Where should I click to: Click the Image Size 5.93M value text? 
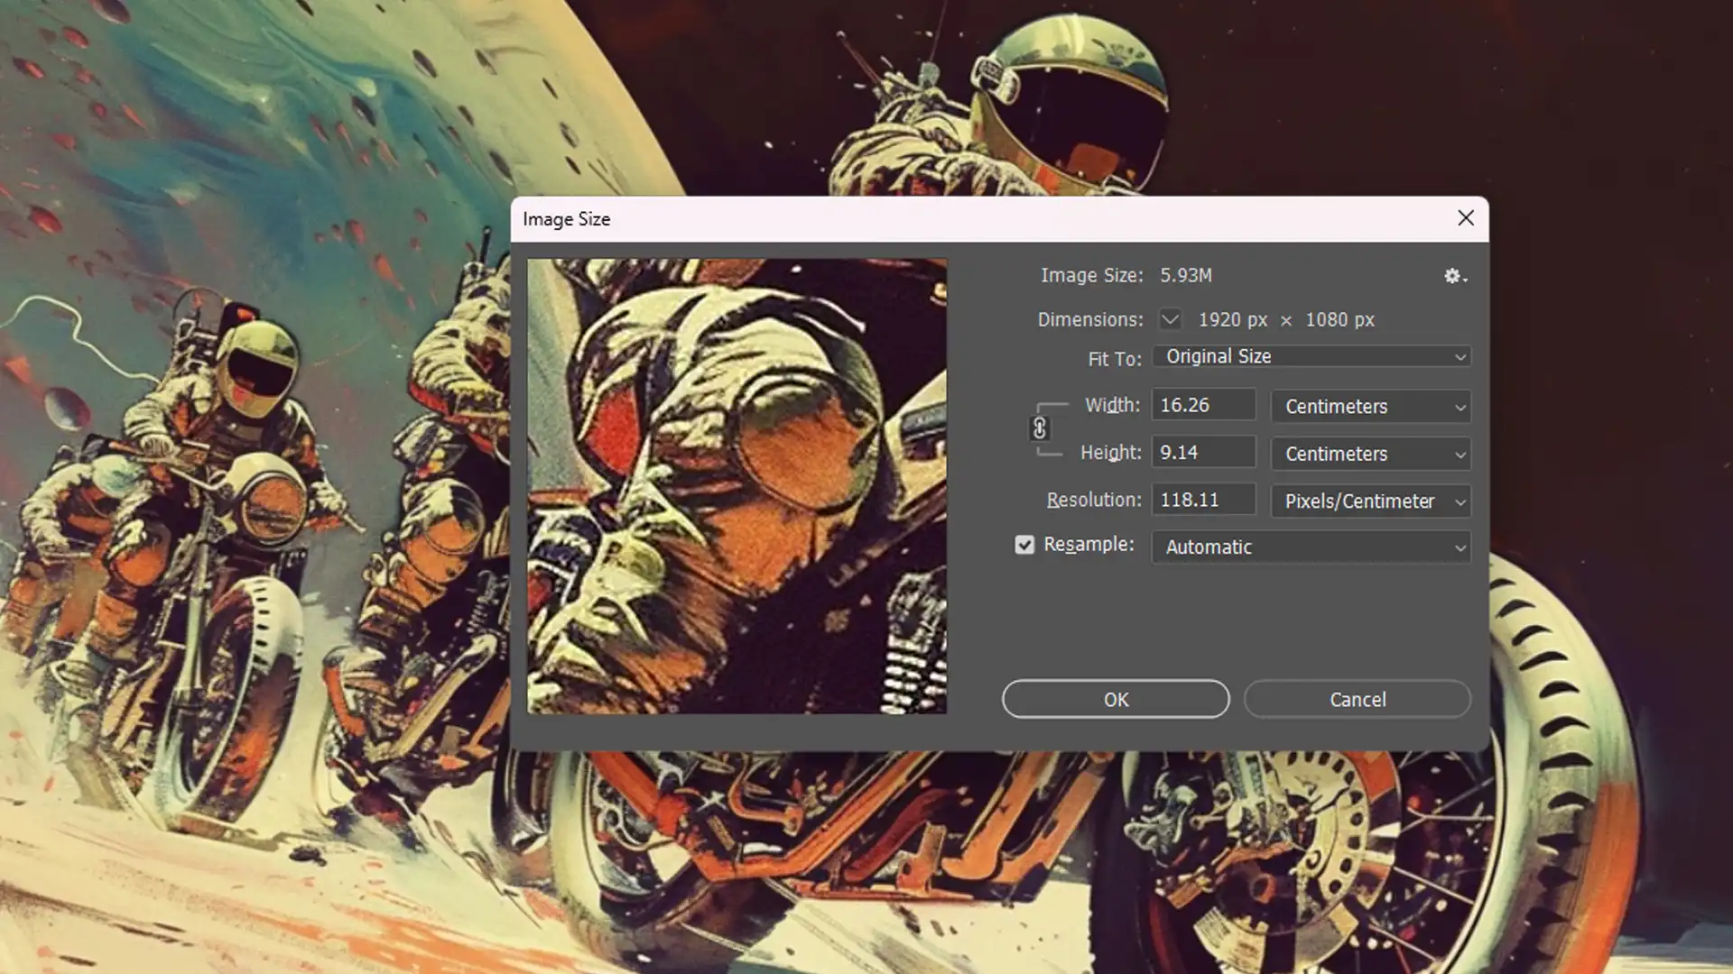pos(1186,276)
